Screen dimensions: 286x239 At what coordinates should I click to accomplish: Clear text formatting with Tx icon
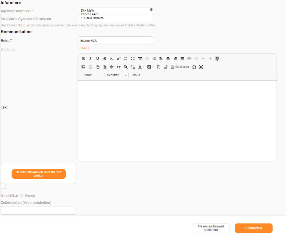158,67
